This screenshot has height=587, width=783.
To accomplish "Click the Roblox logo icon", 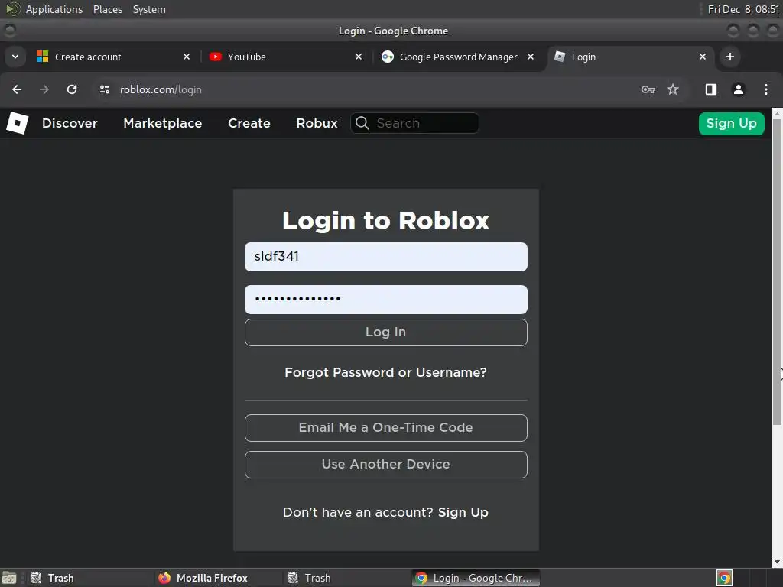I will pos(17,123).
